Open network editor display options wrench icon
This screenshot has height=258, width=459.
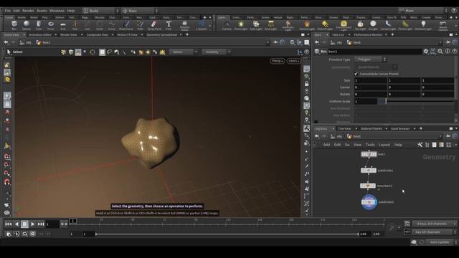pyautogui.click(x=420, y=145)
